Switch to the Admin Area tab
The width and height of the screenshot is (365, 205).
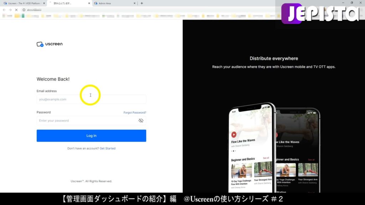click(x=114, y=3)
